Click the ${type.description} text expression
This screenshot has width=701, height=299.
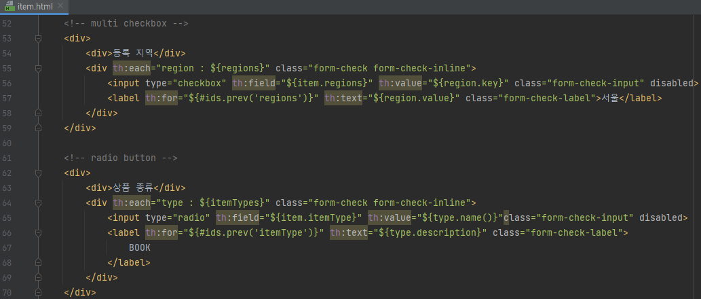coord(430,233)
